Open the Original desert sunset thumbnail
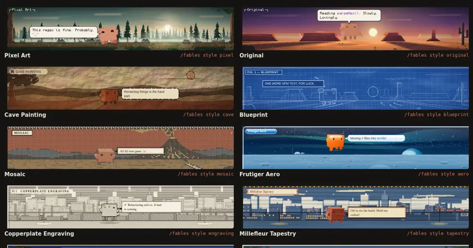 [x=356, y=29]
